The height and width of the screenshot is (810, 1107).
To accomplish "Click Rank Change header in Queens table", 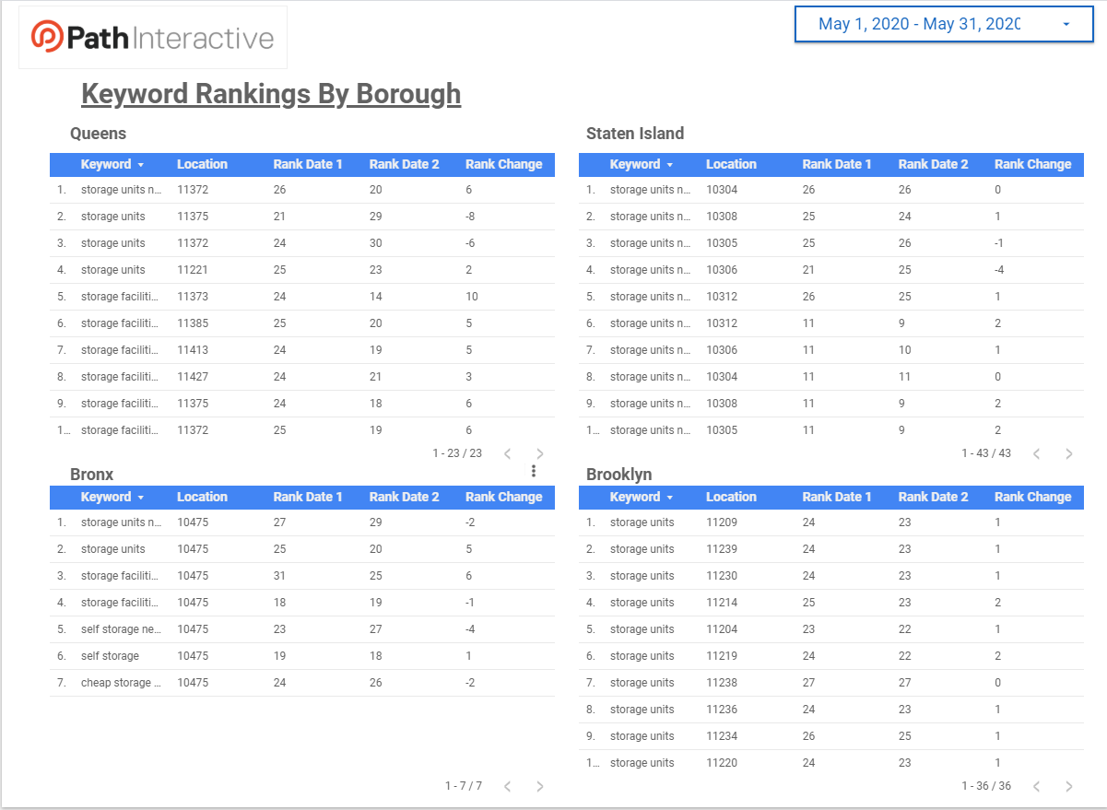I will pyautogui.click(x=503, y=164).
